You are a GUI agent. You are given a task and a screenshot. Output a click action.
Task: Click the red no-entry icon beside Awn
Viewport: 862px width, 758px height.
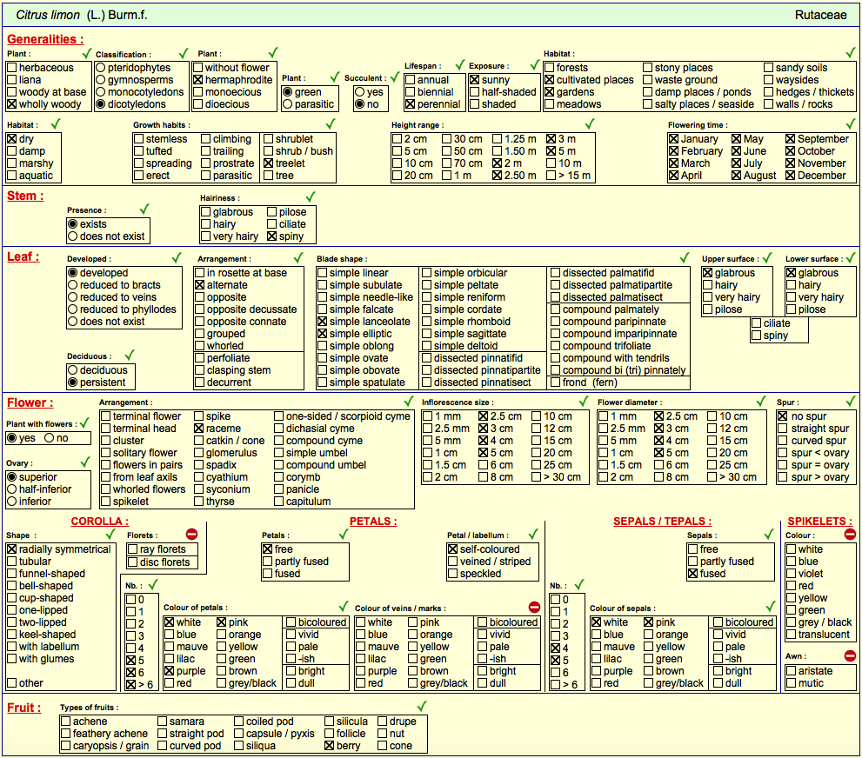point(850,655)
